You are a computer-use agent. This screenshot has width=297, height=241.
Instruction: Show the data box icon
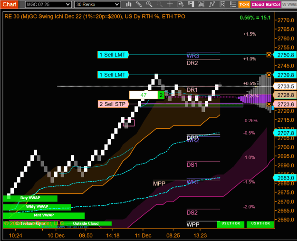click(180, 4)
